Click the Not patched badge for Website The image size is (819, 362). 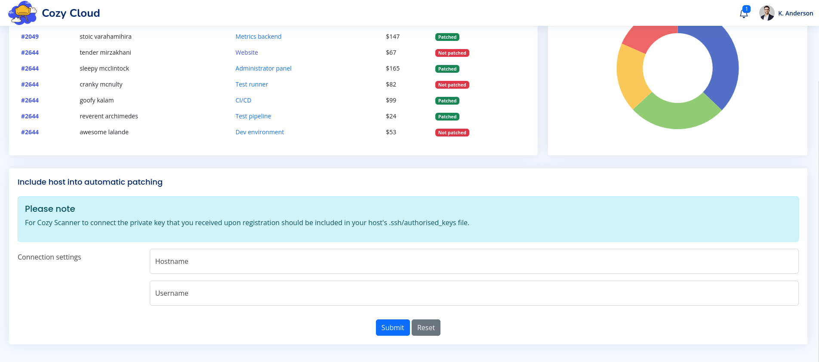pyautogui.click(x=452, y=53)
